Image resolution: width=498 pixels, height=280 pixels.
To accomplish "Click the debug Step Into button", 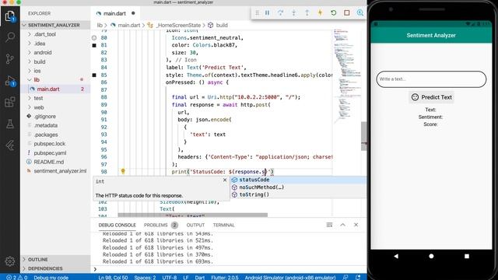I will [x=294, y=12].
